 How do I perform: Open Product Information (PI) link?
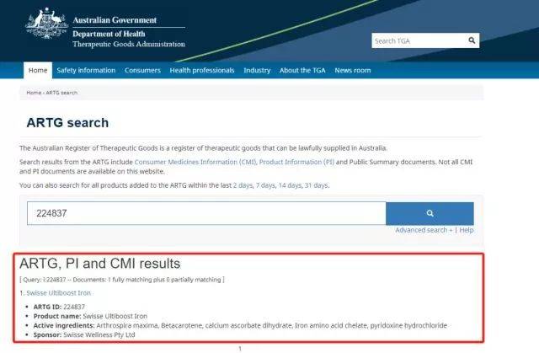pos(296,162)
